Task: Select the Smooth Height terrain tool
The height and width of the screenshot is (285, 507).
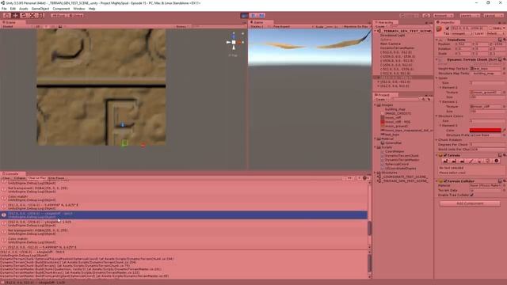Action: tap(463, 161)
